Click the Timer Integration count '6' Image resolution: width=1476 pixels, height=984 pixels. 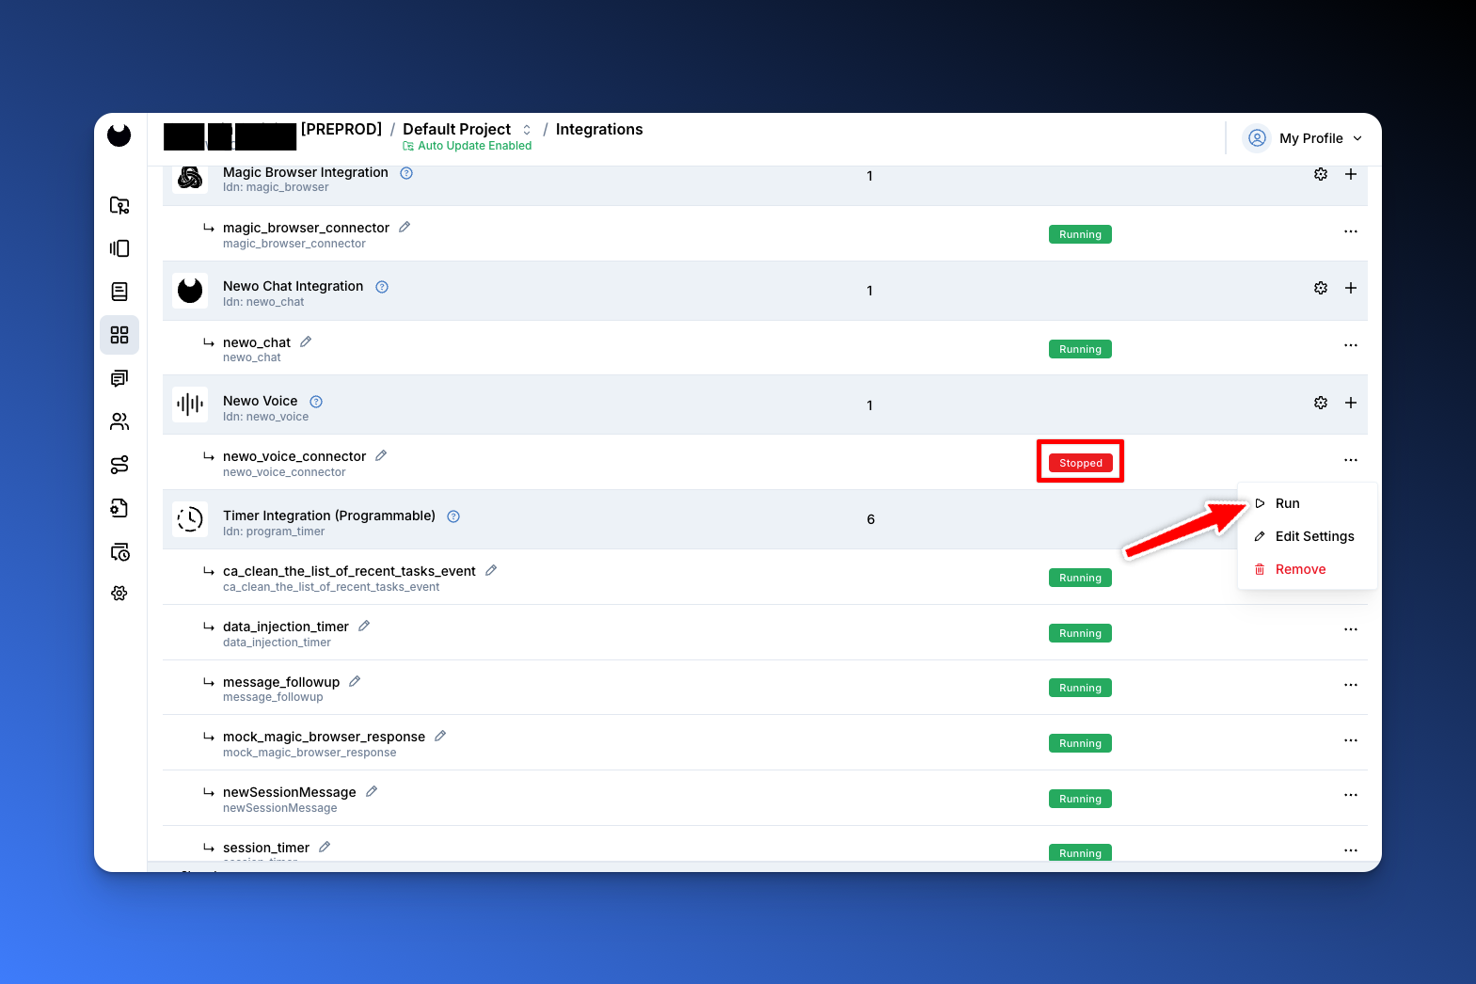pos(870,519)
